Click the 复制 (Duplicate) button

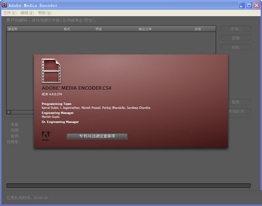coord(236,38)
